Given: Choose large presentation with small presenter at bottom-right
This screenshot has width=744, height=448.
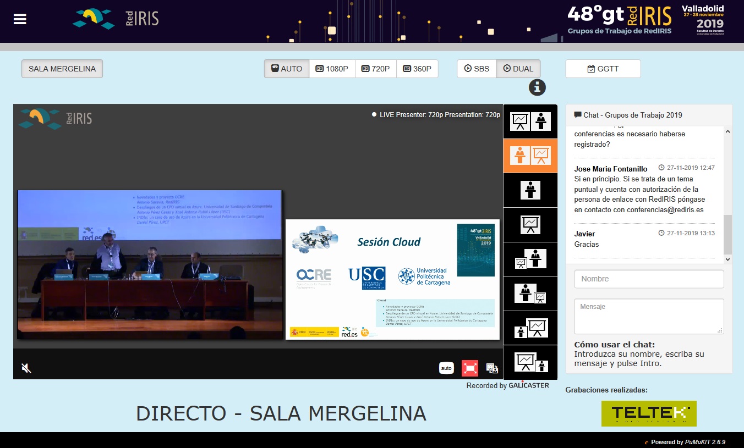Looking at the screenshot, I should point(530,362).
